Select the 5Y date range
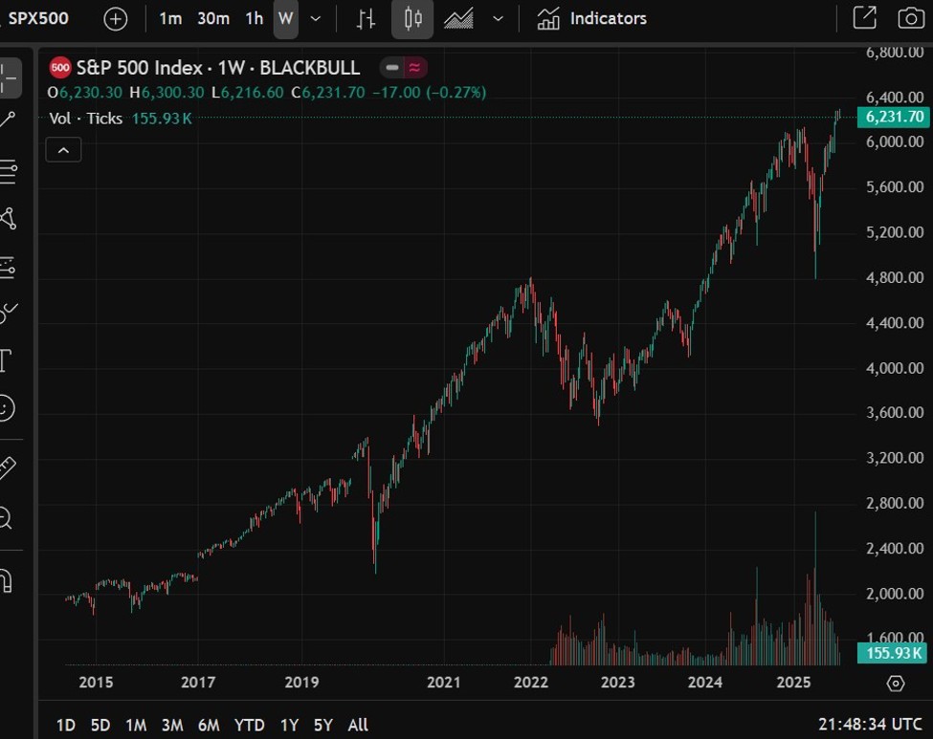Screen dimensions: 933x739 (x=322, y=725)
